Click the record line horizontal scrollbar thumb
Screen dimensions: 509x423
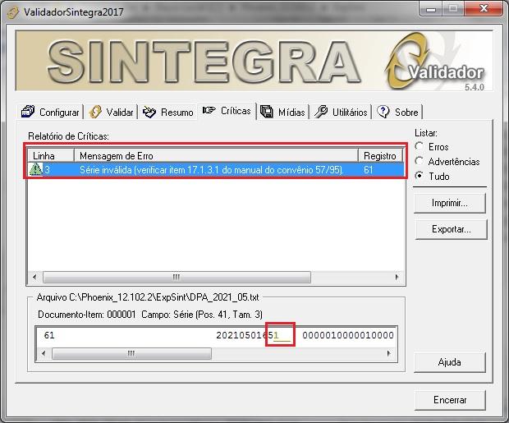pyautogui.click(x=131, y=353)
